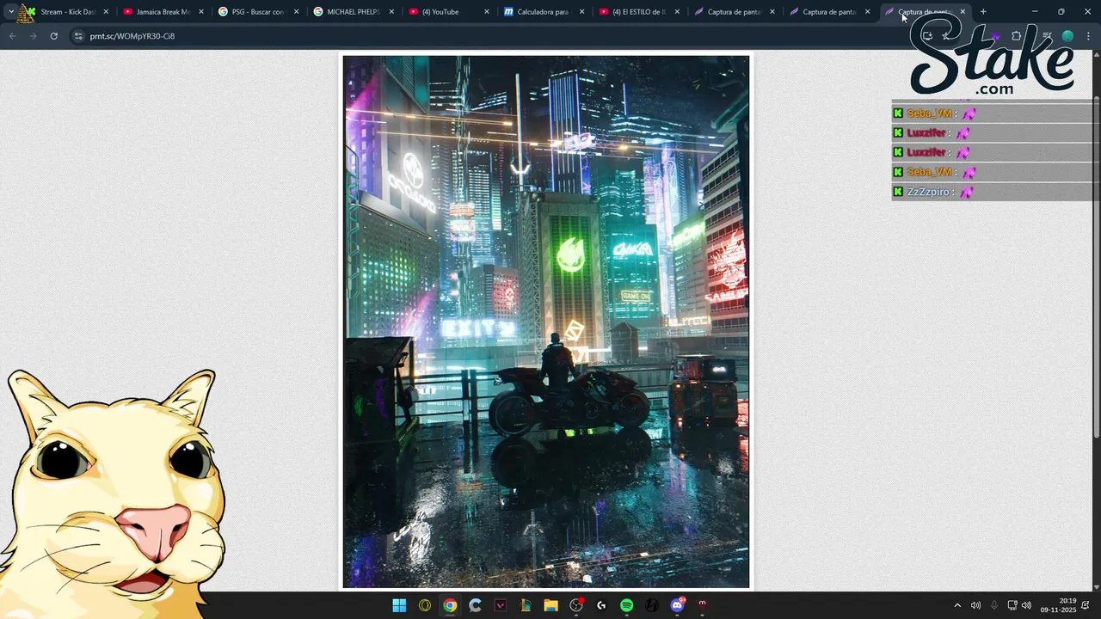Close the PSG - Buscar con tab
This screenshot has width=1101, height=619.
tap(296, 12)
